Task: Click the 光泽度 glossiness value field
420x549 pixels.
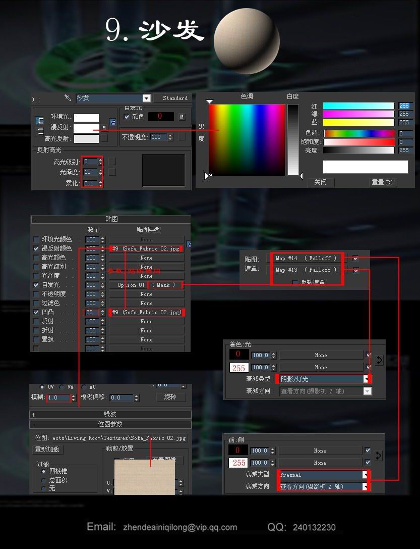Action: point(90,172)
